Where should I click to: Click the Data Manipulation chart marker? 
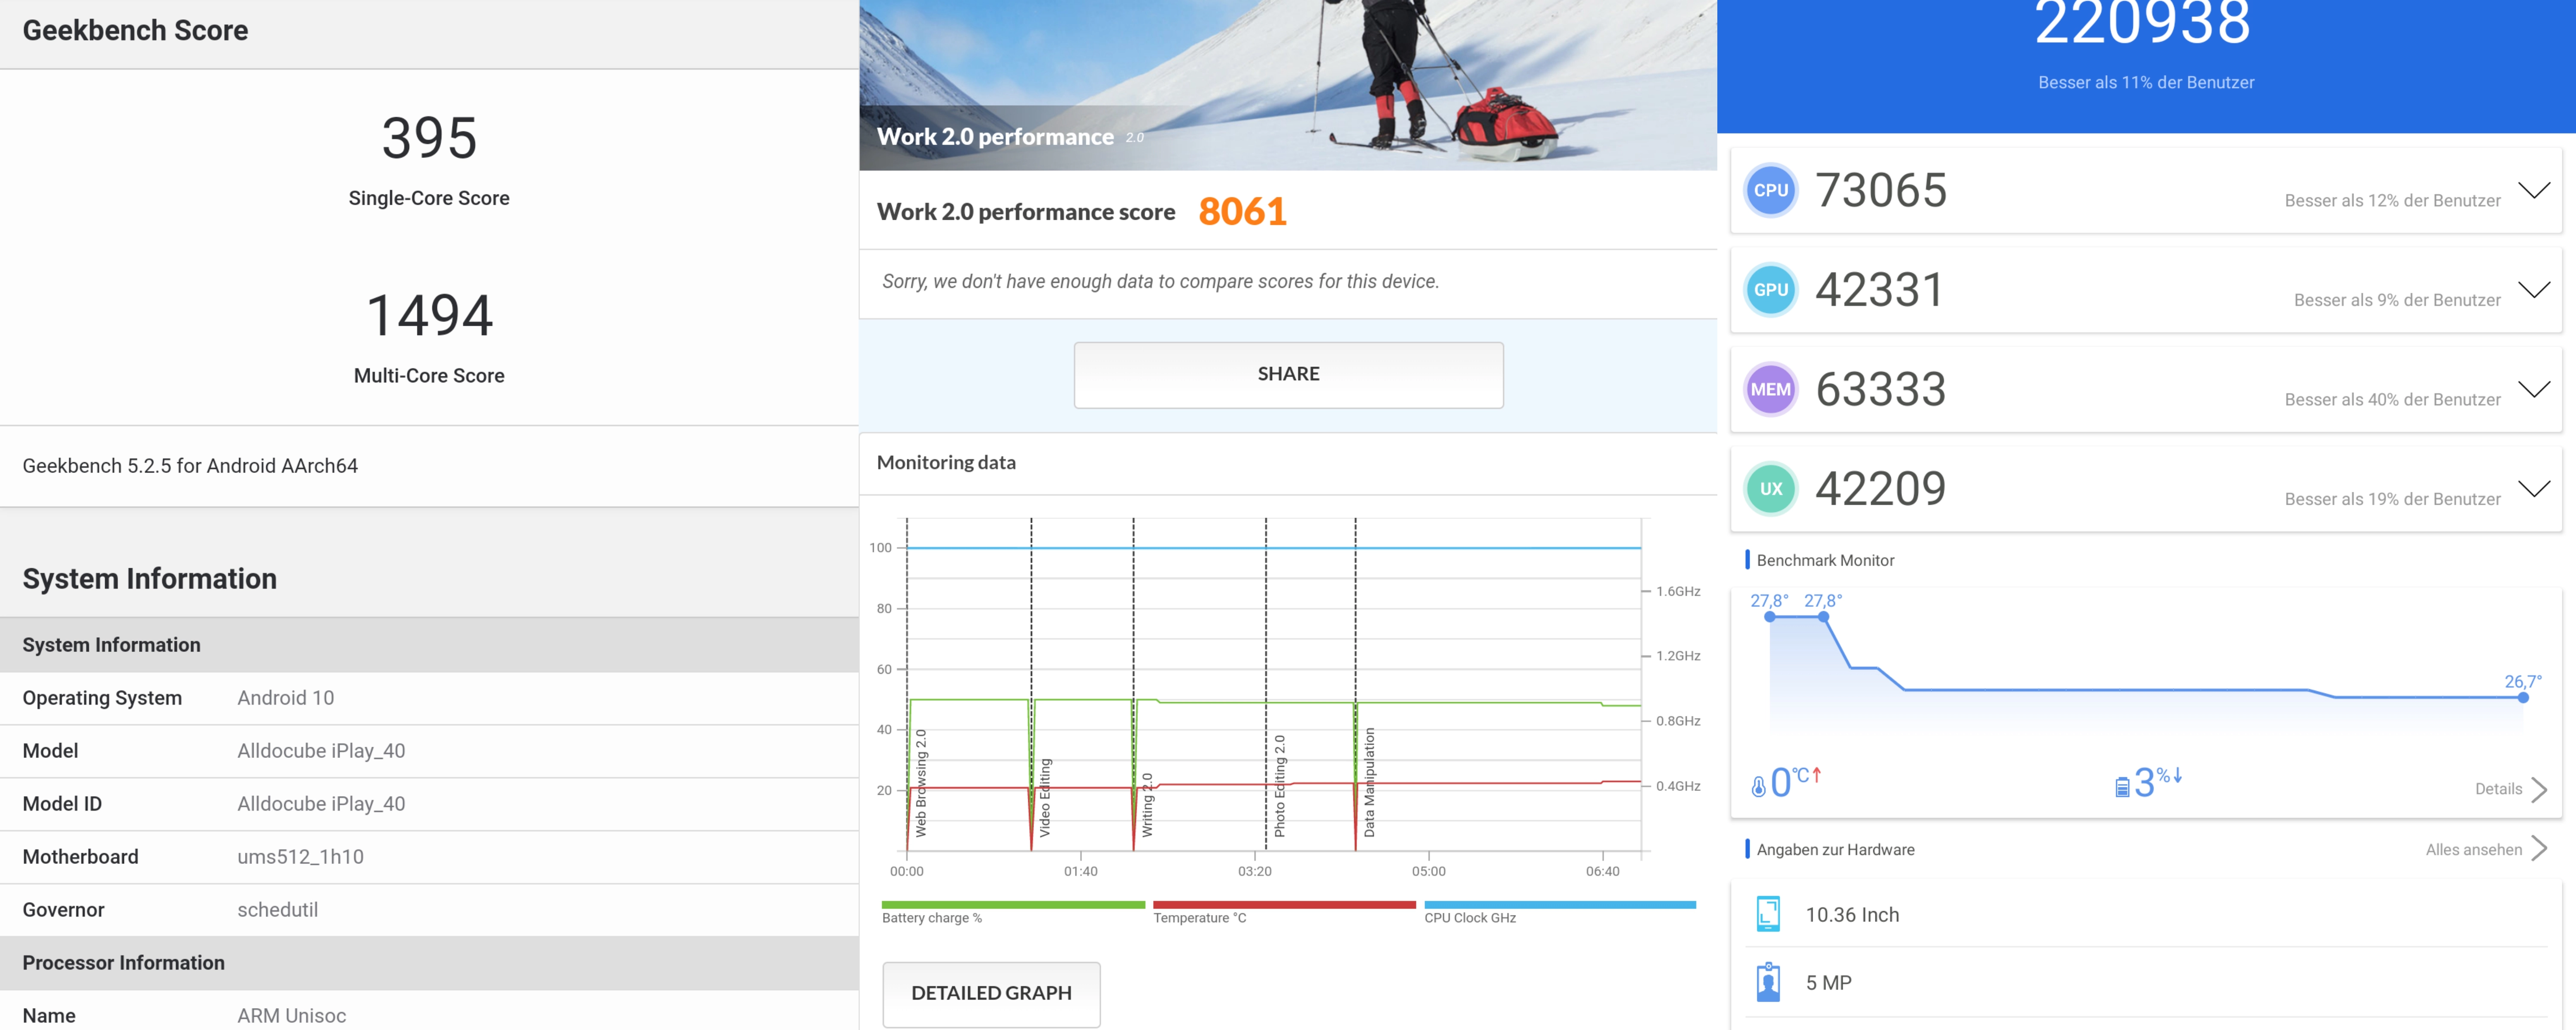click(x=1369, y=782)
